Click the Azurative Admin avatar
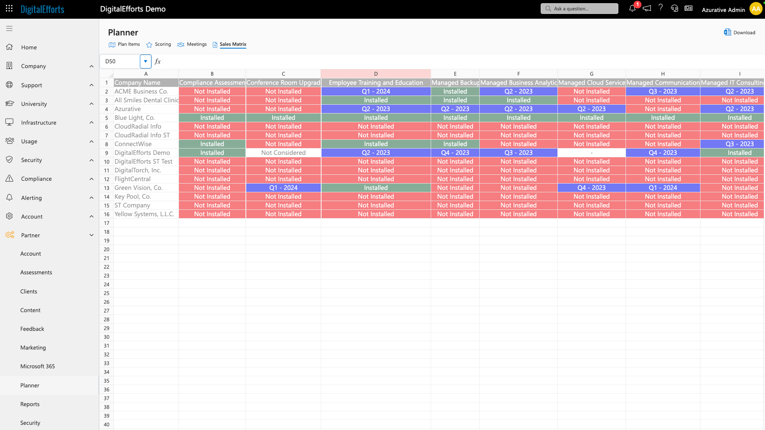The image size is (765, 430). coord(756,9)
